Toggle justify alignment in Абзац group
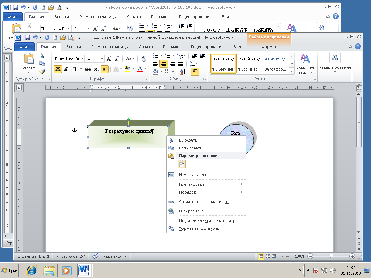Screen dimensions: 371x278 [181, 64]
